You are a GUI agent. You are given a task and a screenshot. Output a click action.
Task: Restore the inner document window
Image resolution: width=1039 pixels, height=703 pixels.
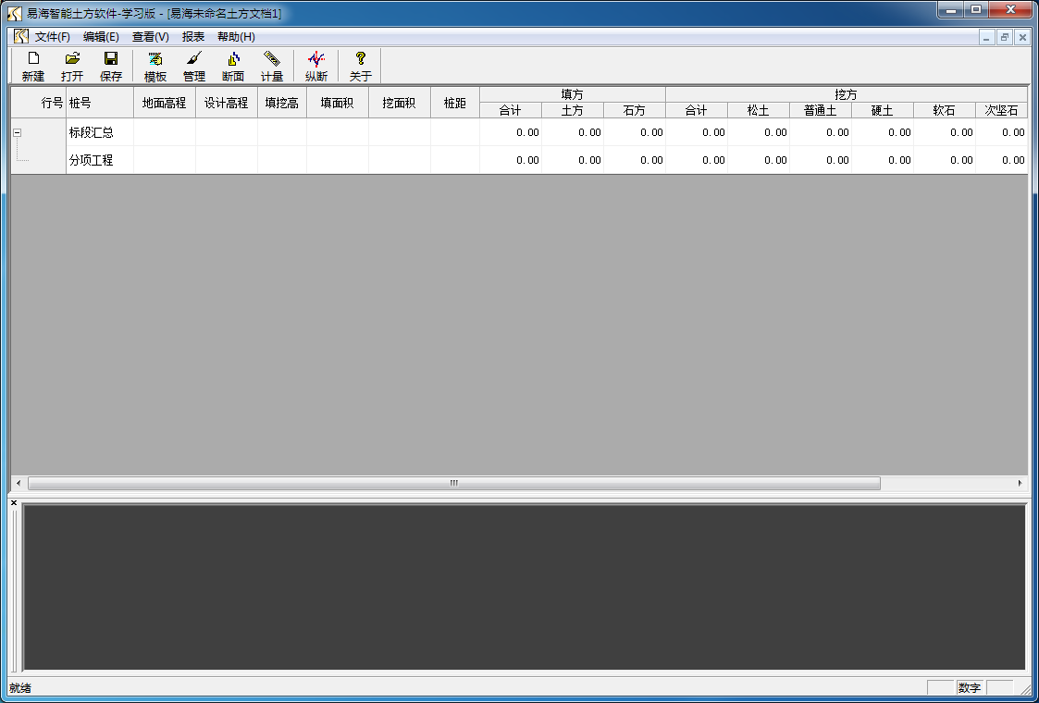1005,37
